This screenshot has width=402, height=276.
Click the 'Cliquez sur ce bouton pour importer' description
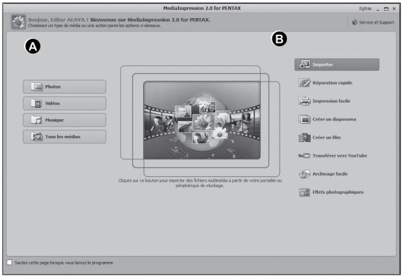click(x=200, y=183)
